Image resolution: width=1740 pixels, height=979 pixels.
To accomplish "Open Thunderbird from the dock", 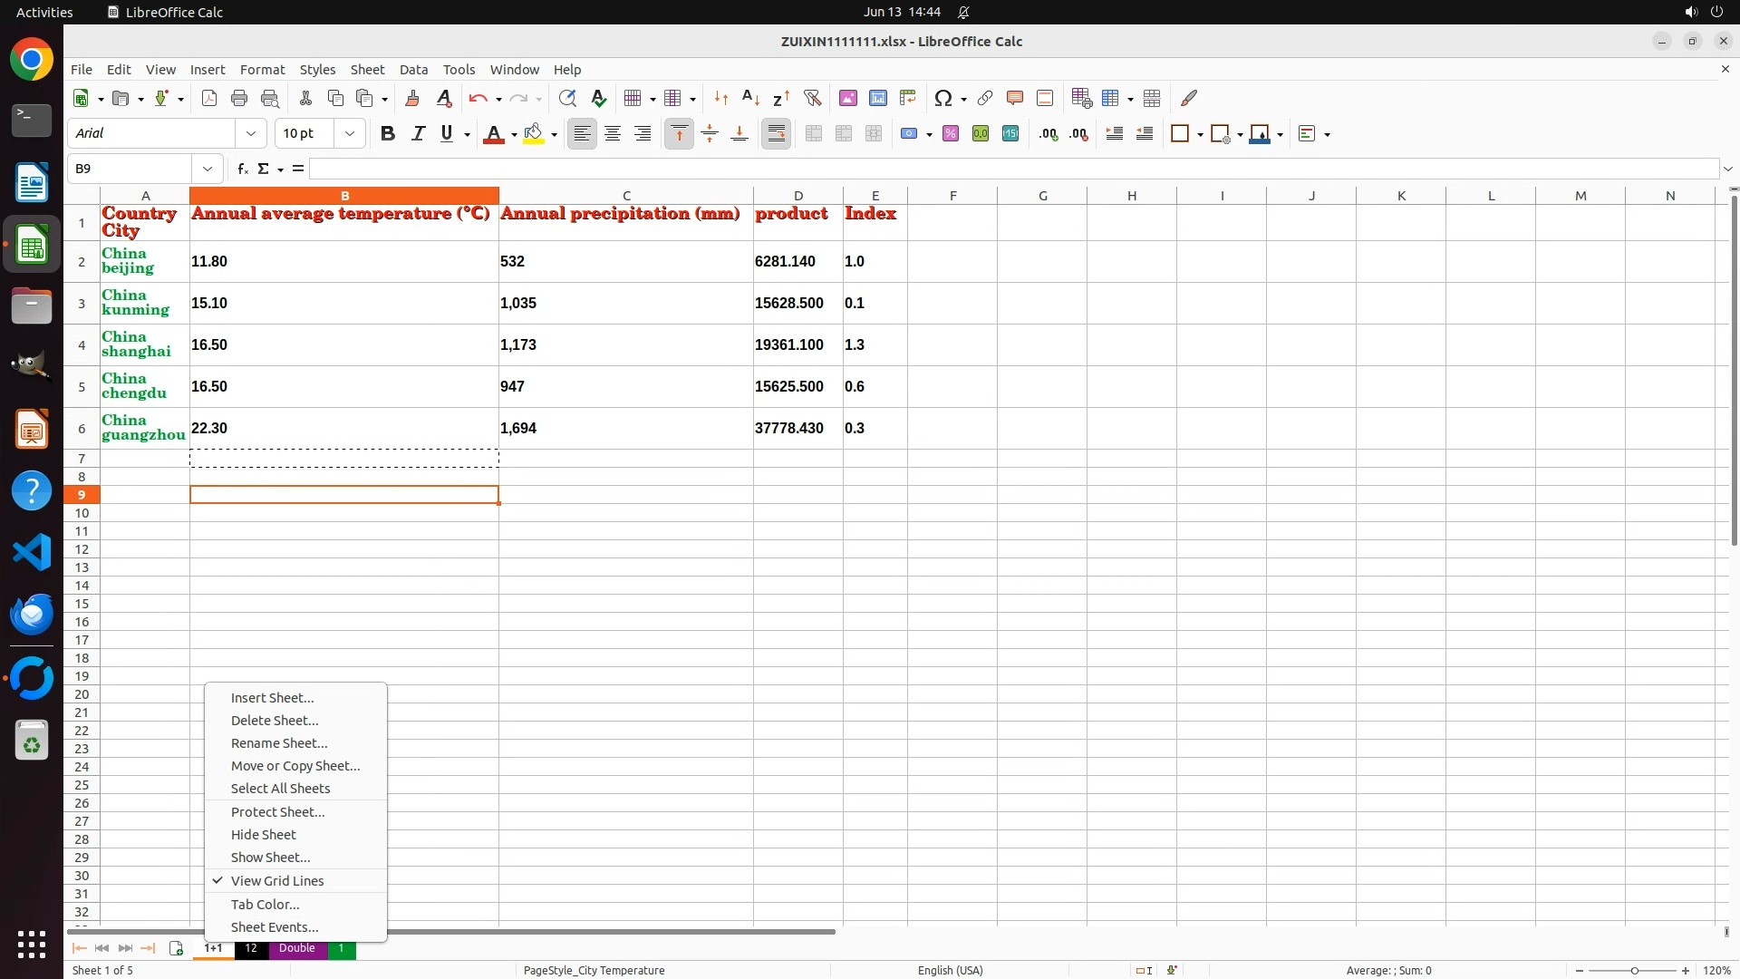I will (x=32, y=615).
